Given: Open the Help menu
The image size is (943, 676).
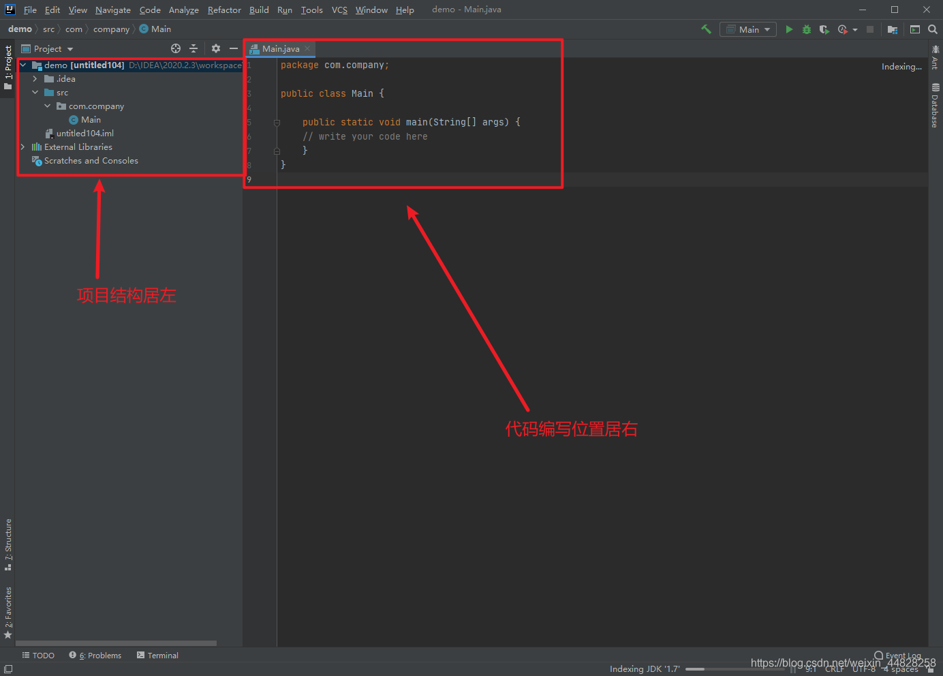Looking at the screenshot, I should coord(405,10).
